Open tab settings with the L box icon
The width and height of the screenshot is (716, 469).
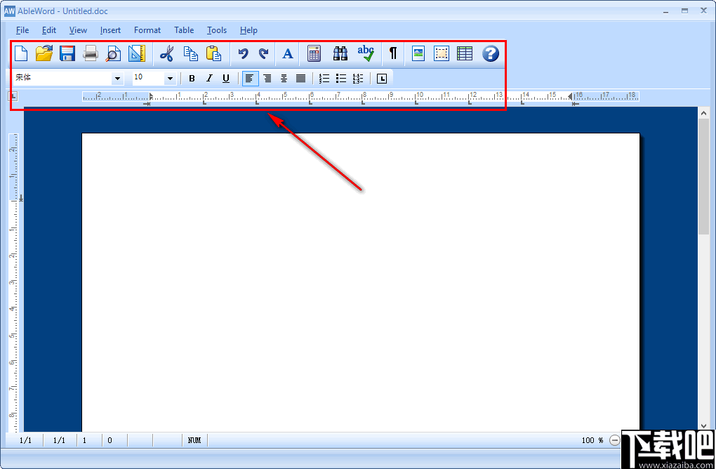point(382,79)
